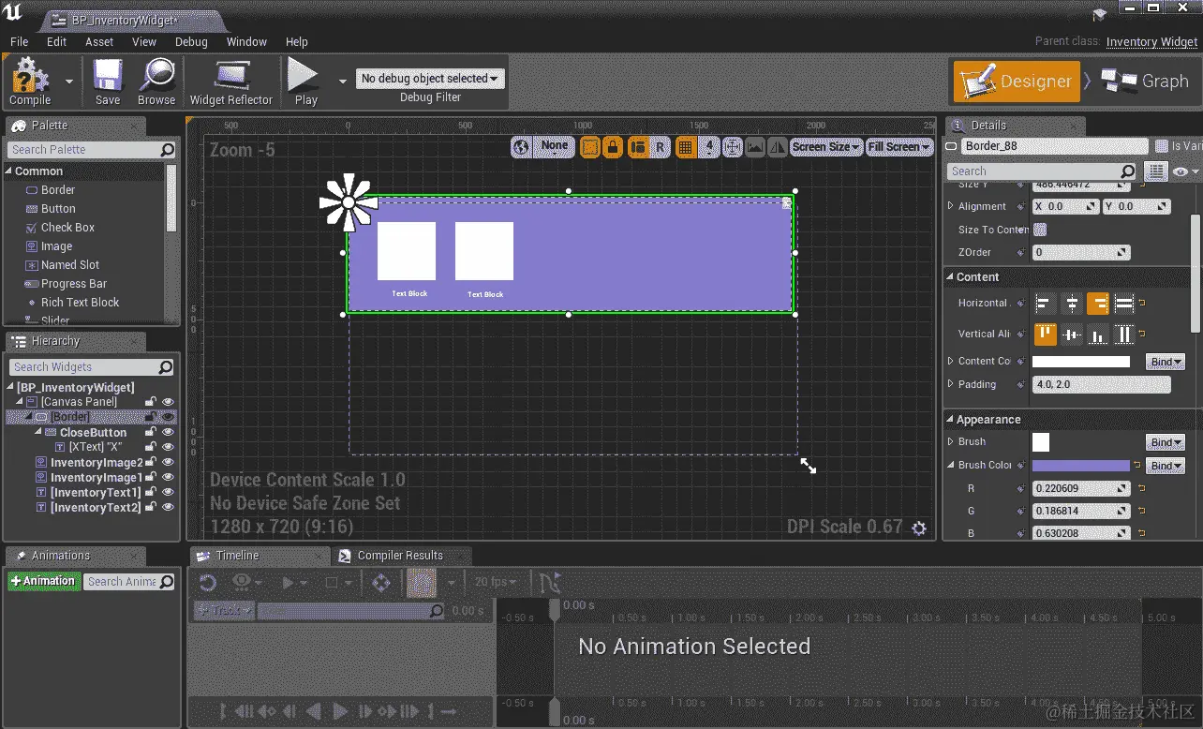This screenshot has width=1203, height=729.
Task: Toggle dashed outlines icon in viewport toolbar
Action: 589,147
